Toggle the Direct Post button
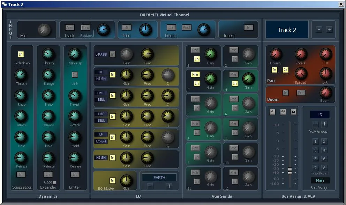The image size is (346, 205). (187, 27)
